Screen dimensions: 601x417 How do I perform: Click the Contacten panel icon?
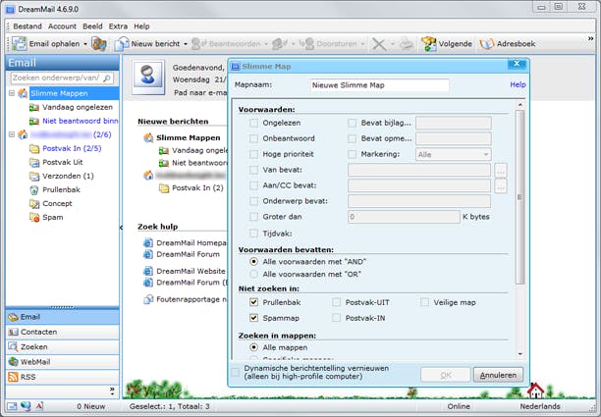point(13,332)
